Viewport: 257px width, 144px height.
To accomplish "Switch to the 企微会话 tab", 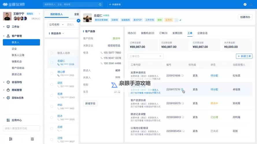I will coord(202,33).
